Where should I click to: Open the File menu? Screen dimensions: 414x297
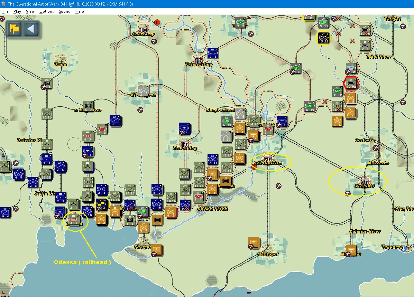tap(5, 11)
